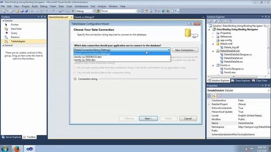Click Property Pages icon in Properties panel

click(x=220, y=96)
